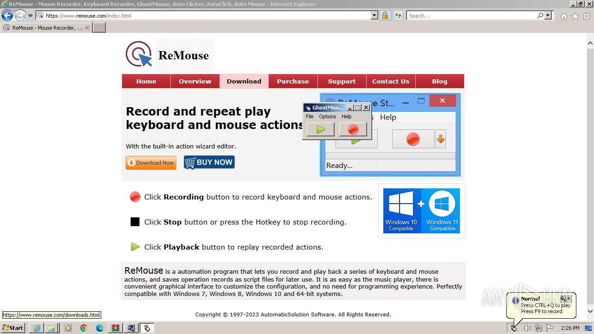The image size is (594, 334).
Task: Click the green Playback triangle icon
Action: click(135, 247)
